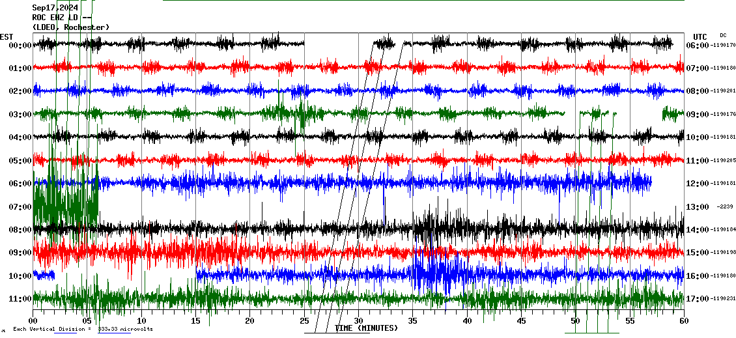Select the 03:00 EST row label
736x338 pixels.
tap(20, 115)
